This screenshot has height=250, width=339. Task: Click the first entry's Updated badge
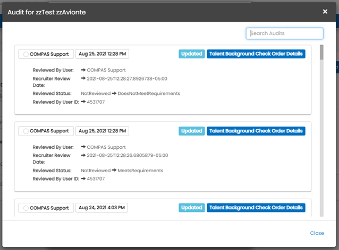click(191, 54)
